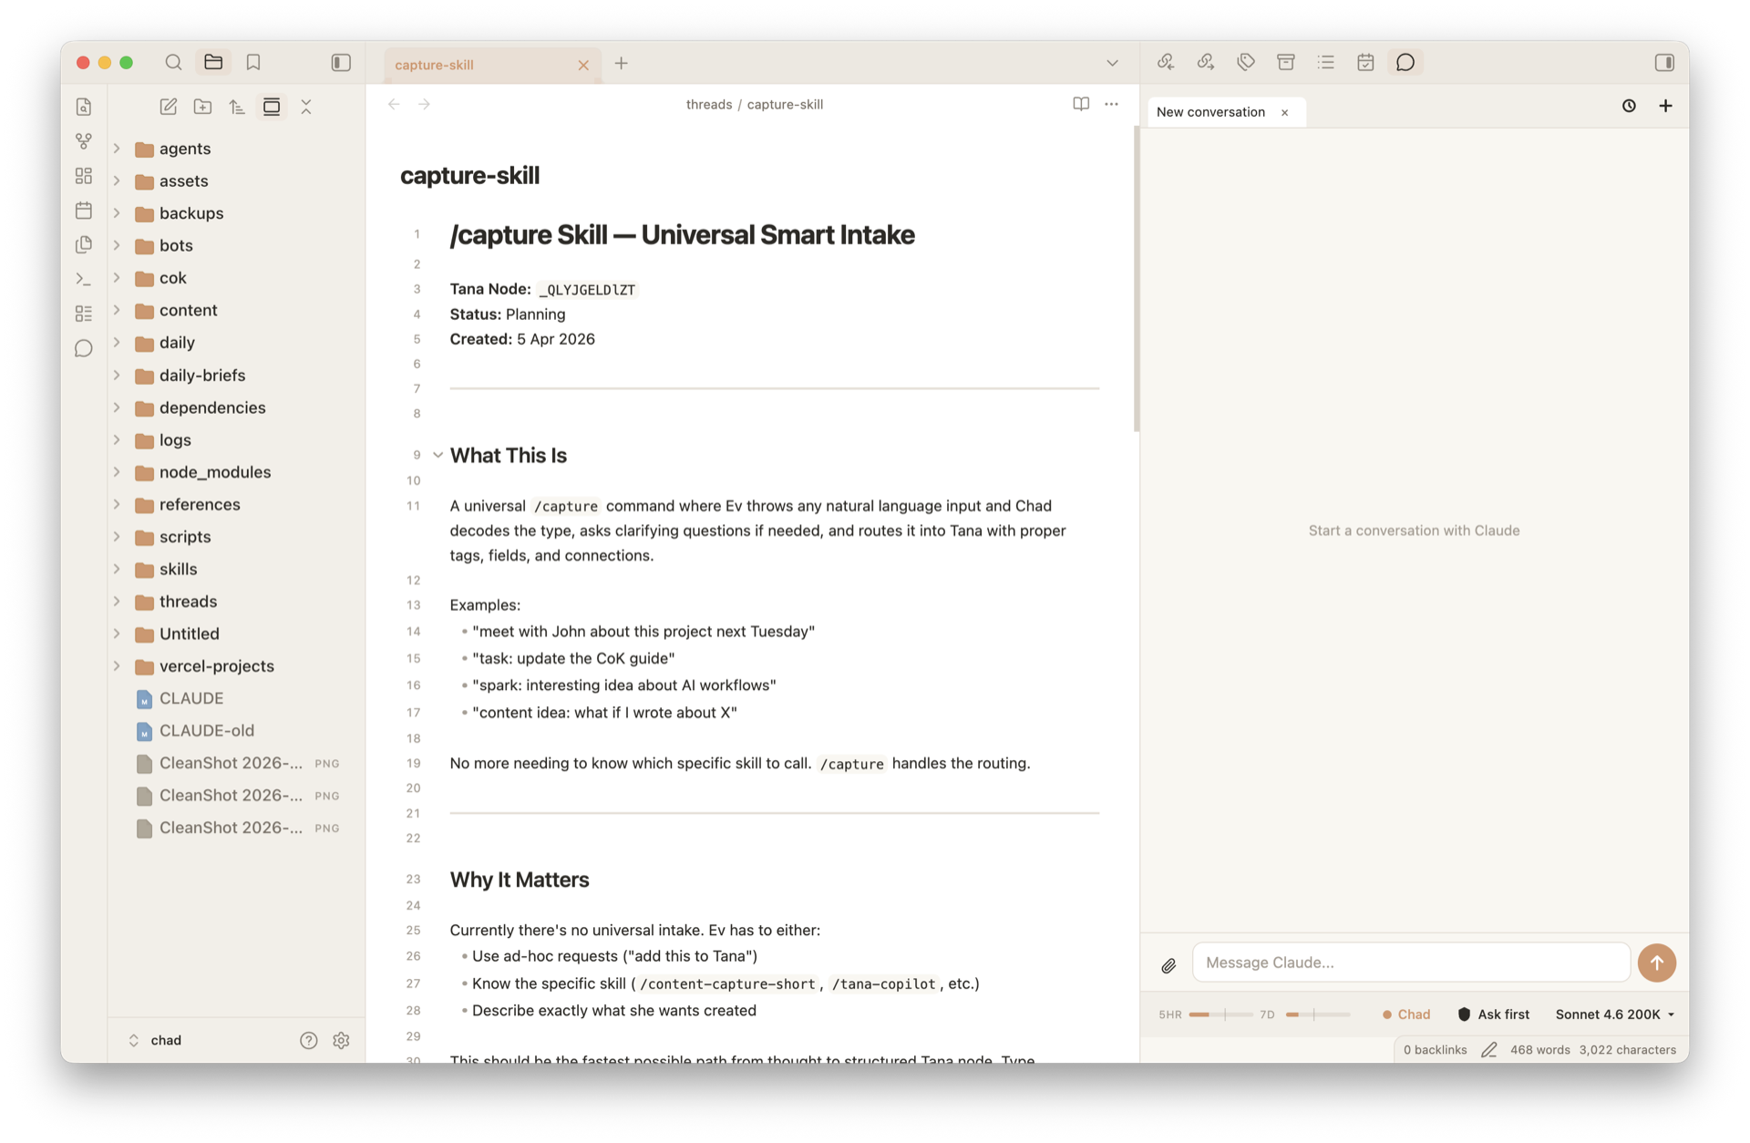Click the chat bubble icon in left ribbon
This screenshot has width=1750, height=1143.
[84, 348]
